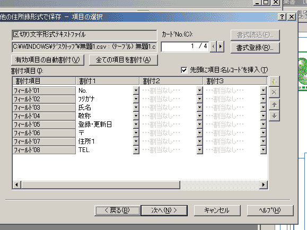
Task: Open 割付1 dropdown for フィールド01
Action: pos(136,91)
